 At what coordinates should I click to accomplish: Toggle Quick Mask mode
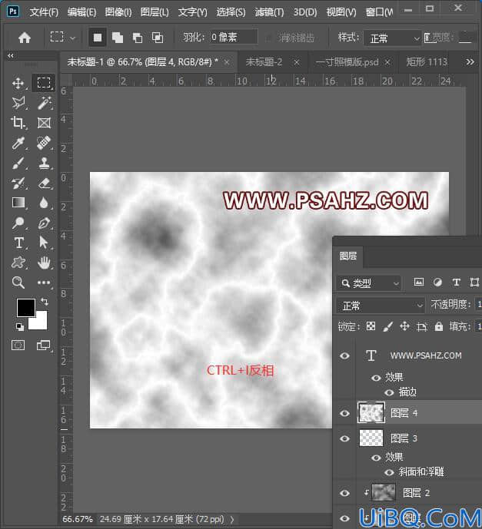[18, 346]
